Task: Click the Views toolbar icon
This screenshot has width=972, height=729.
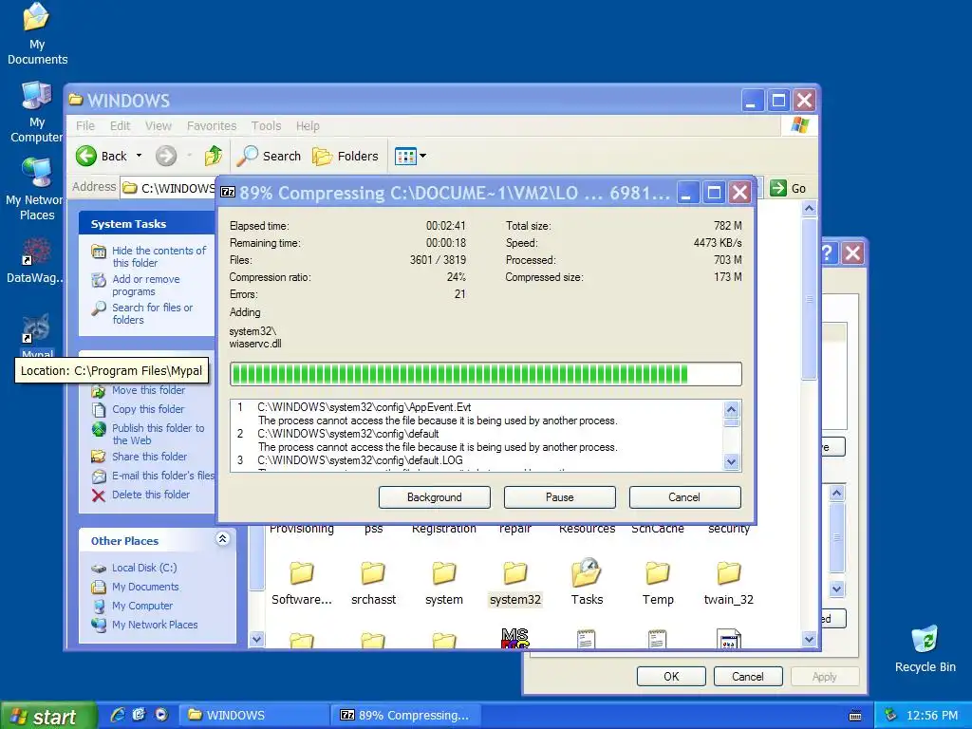Action: tap(405, 157)
